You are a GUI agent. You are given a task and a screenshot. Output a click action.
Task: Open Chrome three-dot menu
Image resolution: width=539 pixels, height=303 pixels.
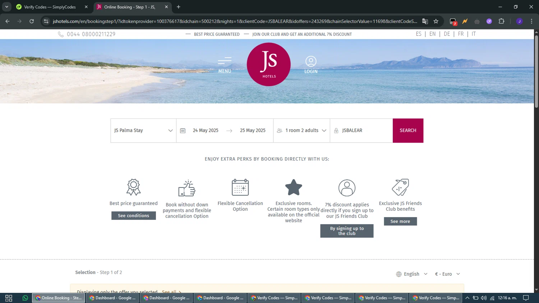point(531,21)
